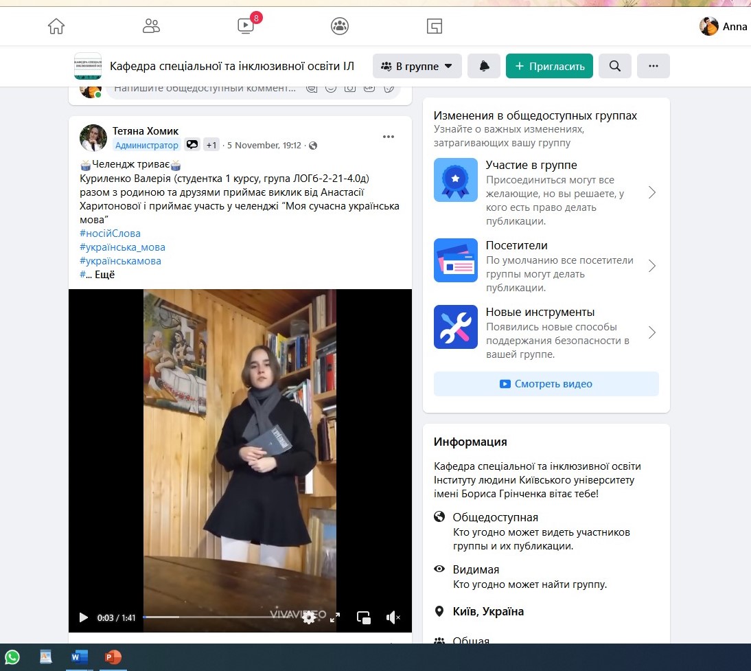Open the Facebook Home icon
The image size is (751, 671).
click(56, 27)
